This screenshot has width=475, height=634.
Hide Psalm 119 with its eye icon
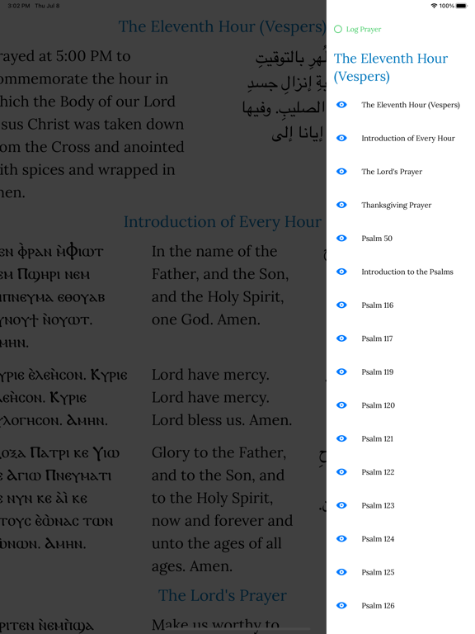pos(341,371)
